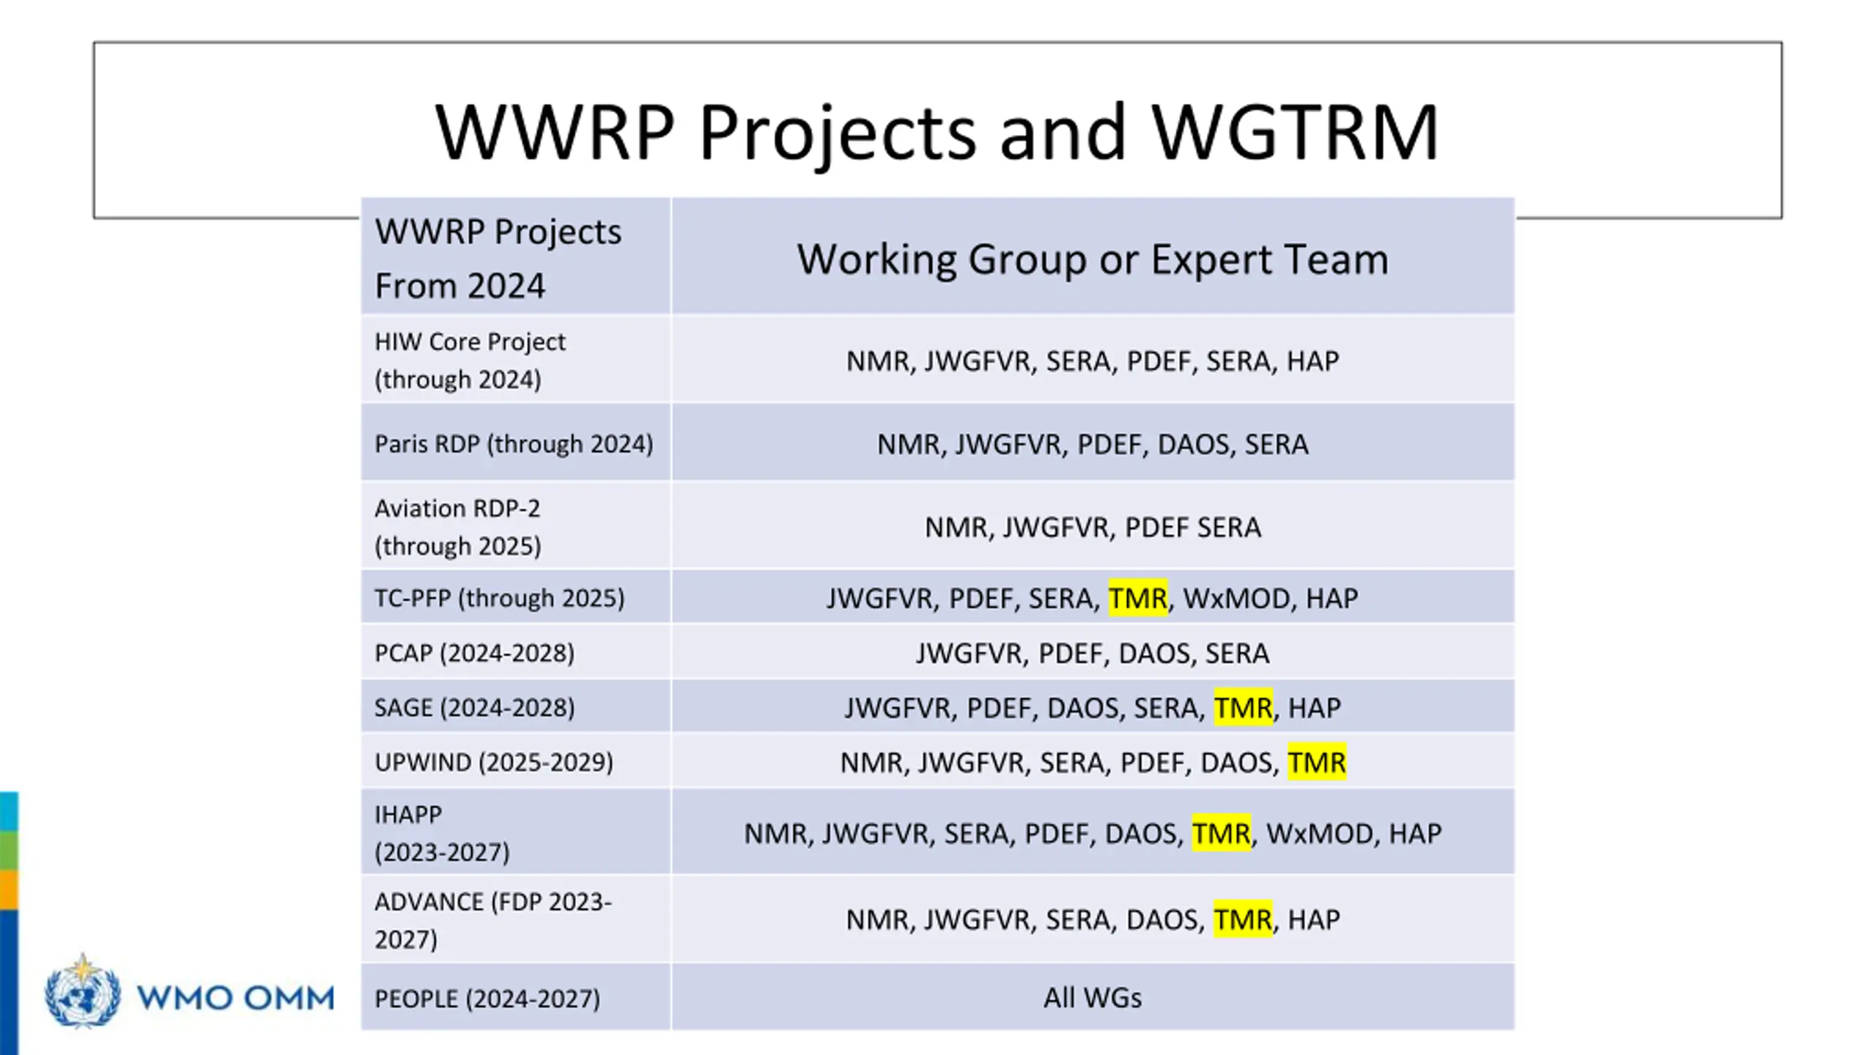
Task: Select the IHAPP (2023-2027) cell
Action: point(515,832)
